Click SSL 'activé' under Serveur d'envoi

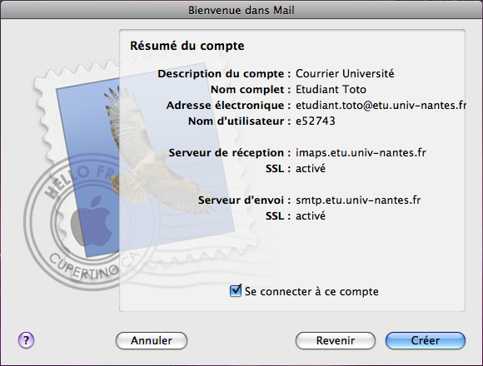[x=311, y=216]
